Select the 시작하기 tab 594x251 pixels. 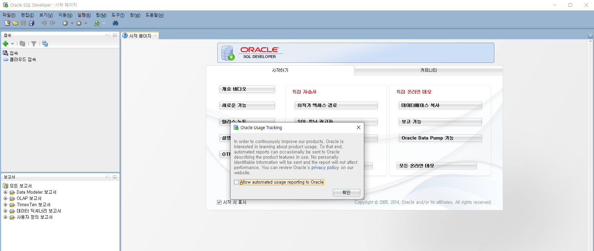click(x=280, y=70)
